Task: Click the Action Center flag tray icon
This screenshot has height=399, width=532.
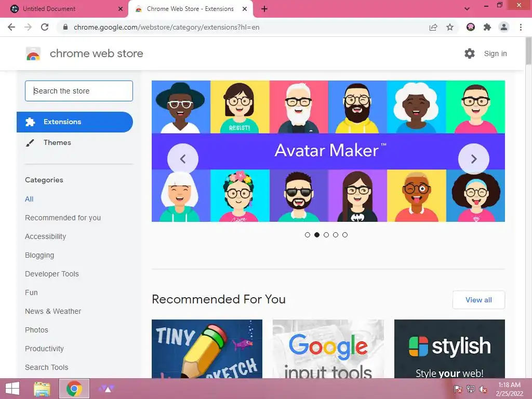Action: pos(458,389)
